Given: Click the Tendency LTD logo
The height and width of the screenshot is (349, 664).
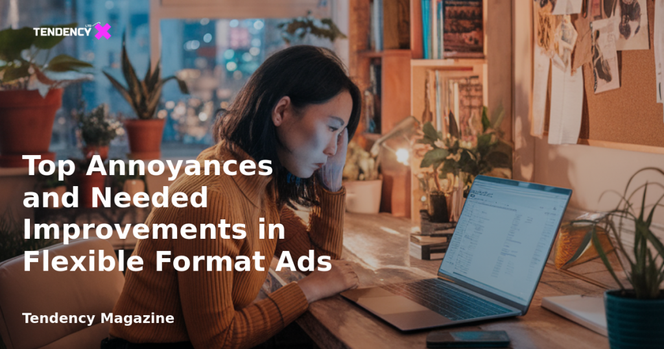Looking at the screenshot, I should tap(72, 31).
